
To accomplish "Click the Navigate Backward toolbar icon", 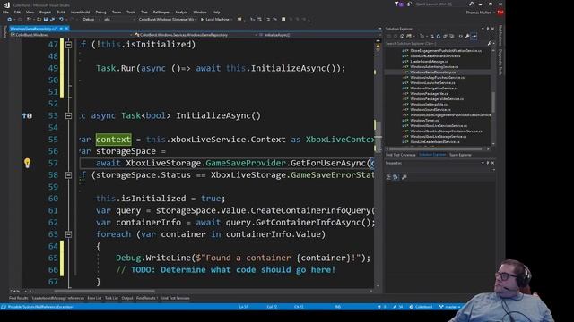I will coord(10,20).
